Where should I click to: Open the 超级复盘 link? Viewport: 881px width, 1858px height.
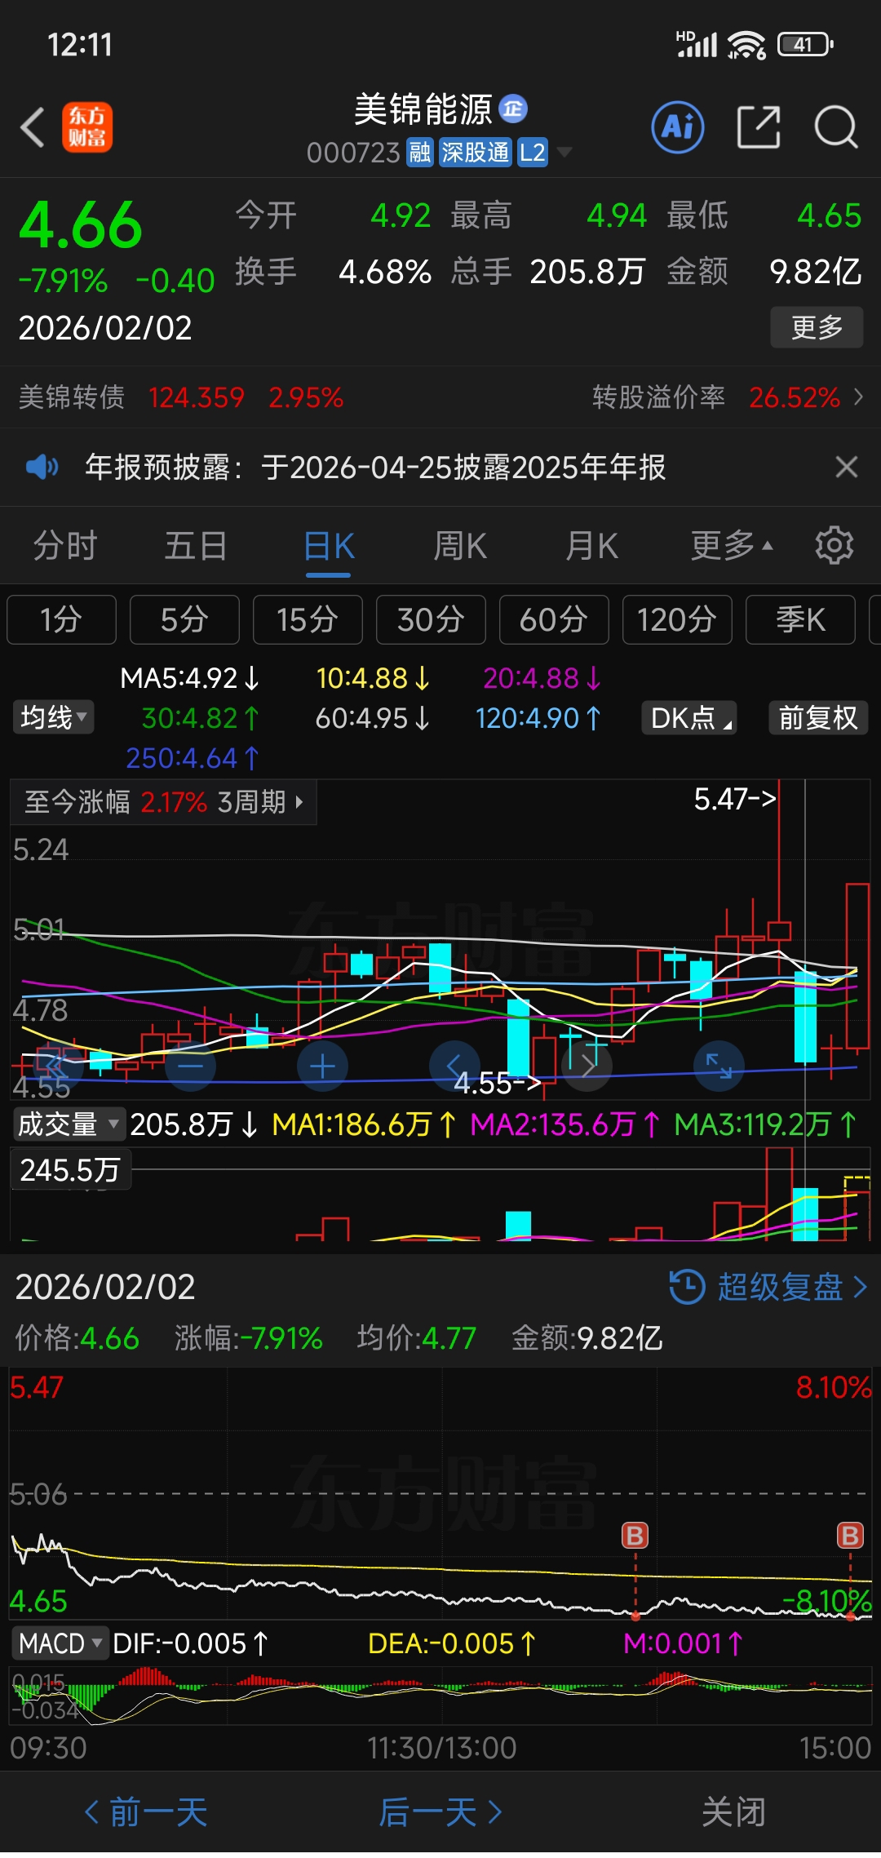768,1287
